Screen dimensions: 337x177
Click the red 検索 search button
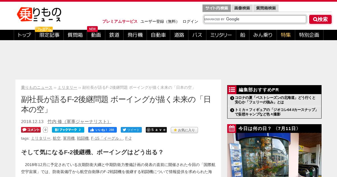tap(320, 19)
